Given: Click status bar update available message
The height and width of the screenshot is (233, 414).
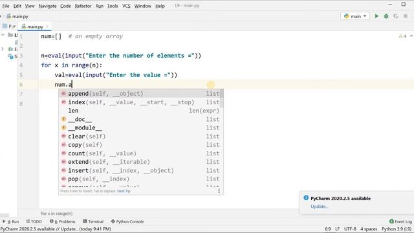Looking at the screenshot, I should pyautogui.click(x=56, y=228).
